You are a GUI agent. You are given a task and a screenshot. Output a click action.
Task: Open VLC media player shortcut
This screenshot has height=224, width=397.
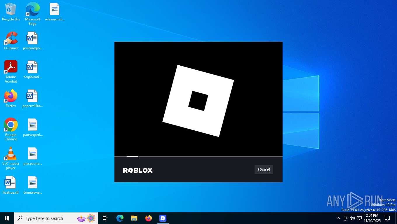click(x=11, y=158)
